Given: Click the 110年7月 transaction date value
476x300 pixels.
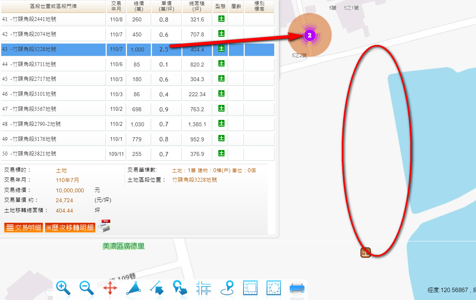Looking at the screenshot, I should click(x=67, y=180).
